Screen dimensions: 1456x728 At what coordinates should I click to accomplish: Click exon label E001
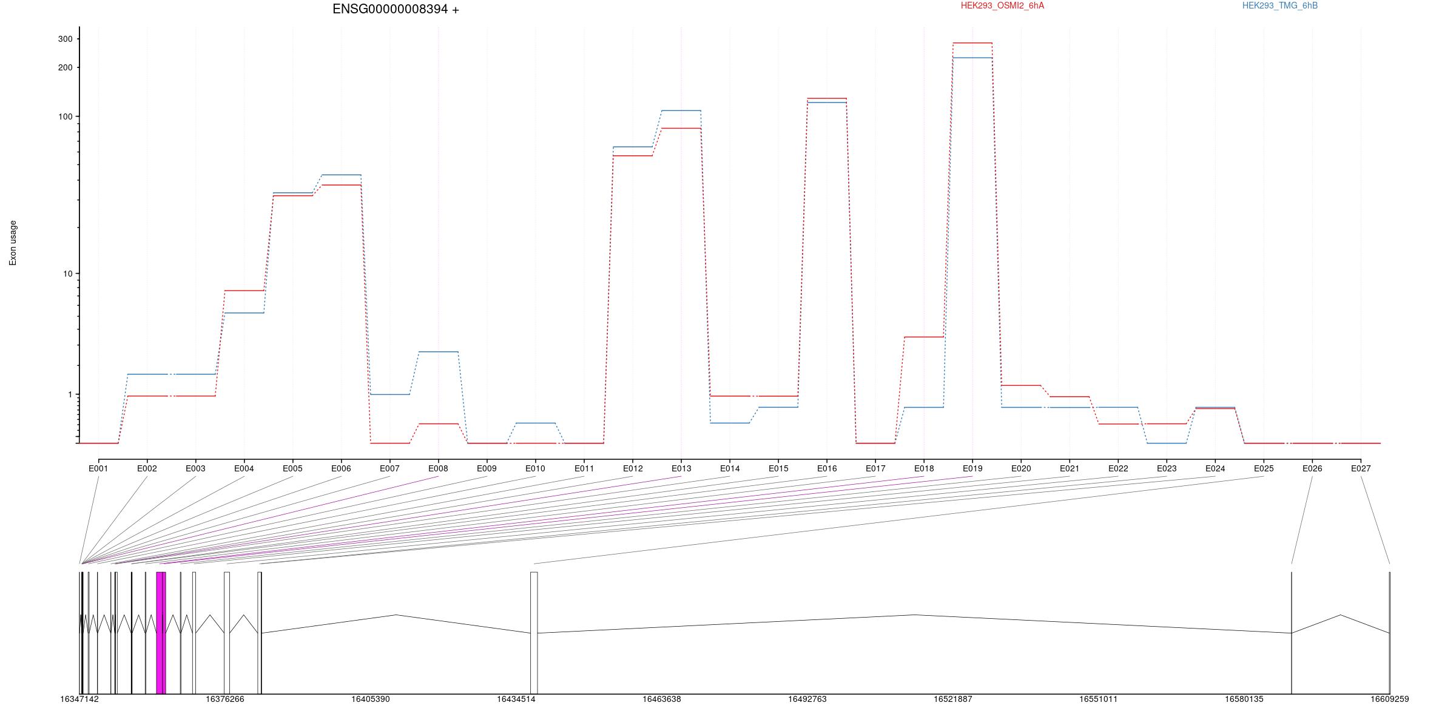pos(98,468)
